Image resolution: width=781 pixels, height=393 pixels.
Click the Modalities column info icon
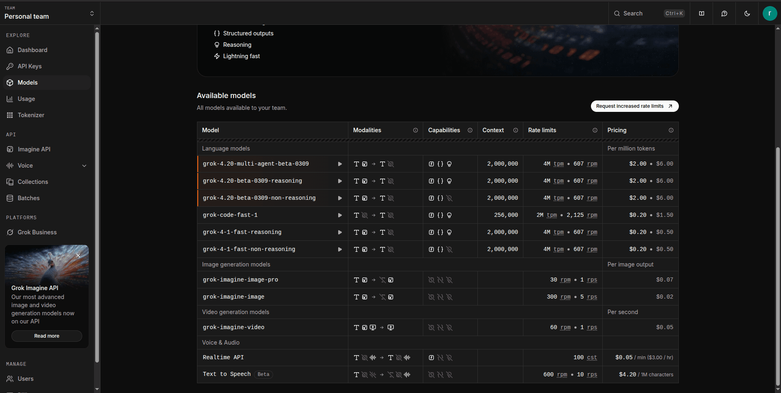click(x=416, y=130)
